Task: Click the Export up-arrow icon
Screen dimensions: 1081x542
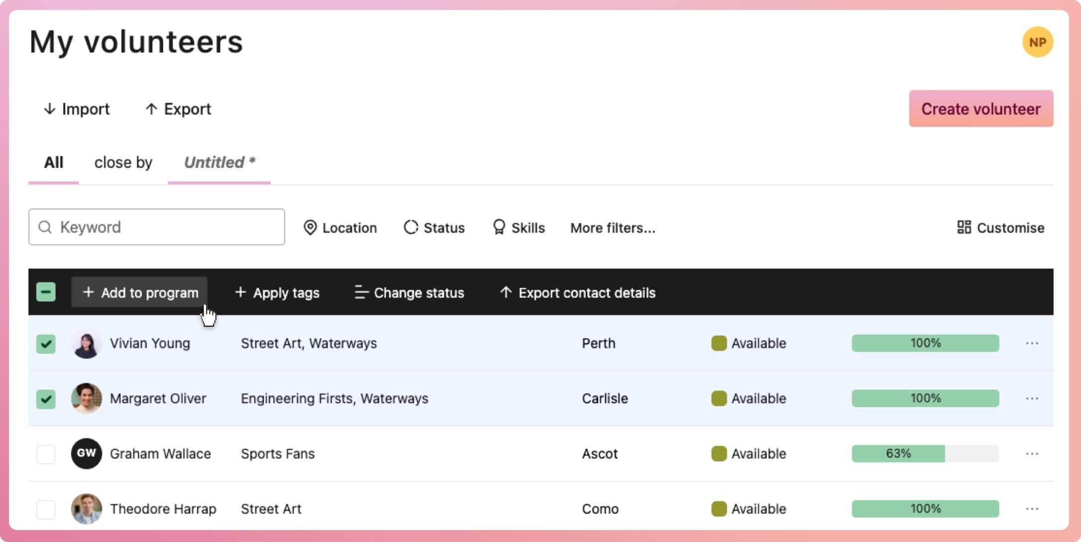Action: [x=151, y=109]
